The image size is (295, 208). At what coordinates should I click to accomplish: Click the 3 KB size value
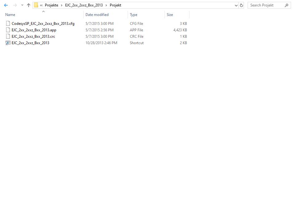tap(183, 24)
